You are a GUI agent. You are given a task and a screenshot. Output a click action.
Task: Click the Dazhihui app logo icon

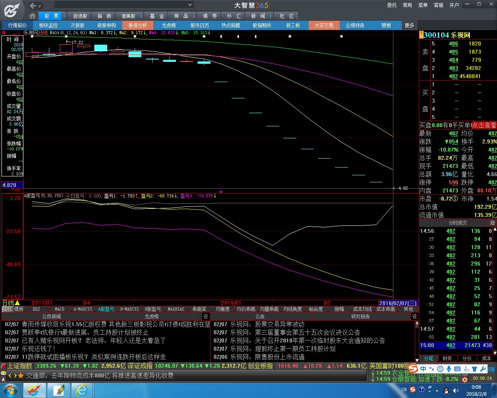(12, 10)
